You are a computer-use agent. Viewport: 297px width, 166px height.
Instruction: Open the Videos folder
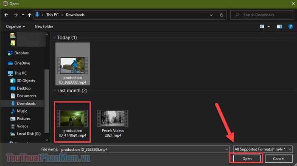point(22,126)
